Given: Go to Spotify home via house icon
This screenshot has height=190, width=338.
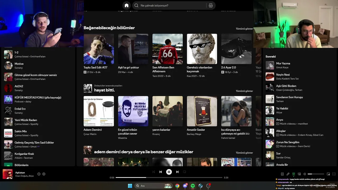Looking at the screenshot, I should 126,6.
